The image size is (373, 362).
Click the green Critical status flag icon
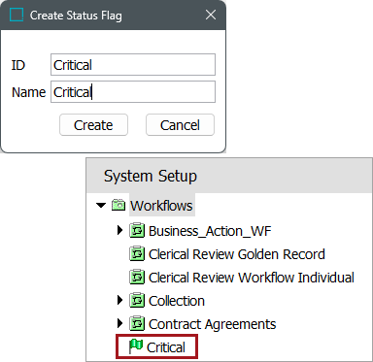pos(135,346)
